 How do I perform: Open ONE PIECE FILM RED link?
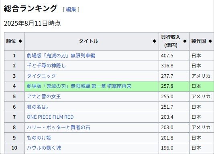tap(50, 117)
